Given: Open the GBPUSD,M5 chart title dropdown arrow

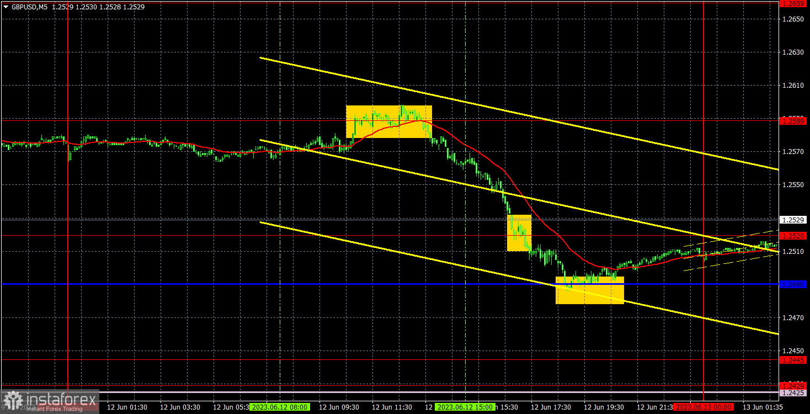Looking at the screenshot, I should [x=6, y=6].
